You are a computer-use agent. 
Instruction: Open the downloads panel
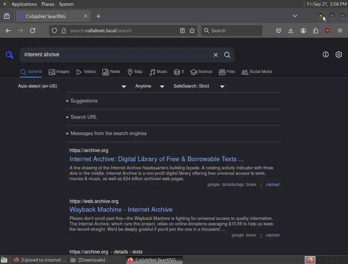291,31
